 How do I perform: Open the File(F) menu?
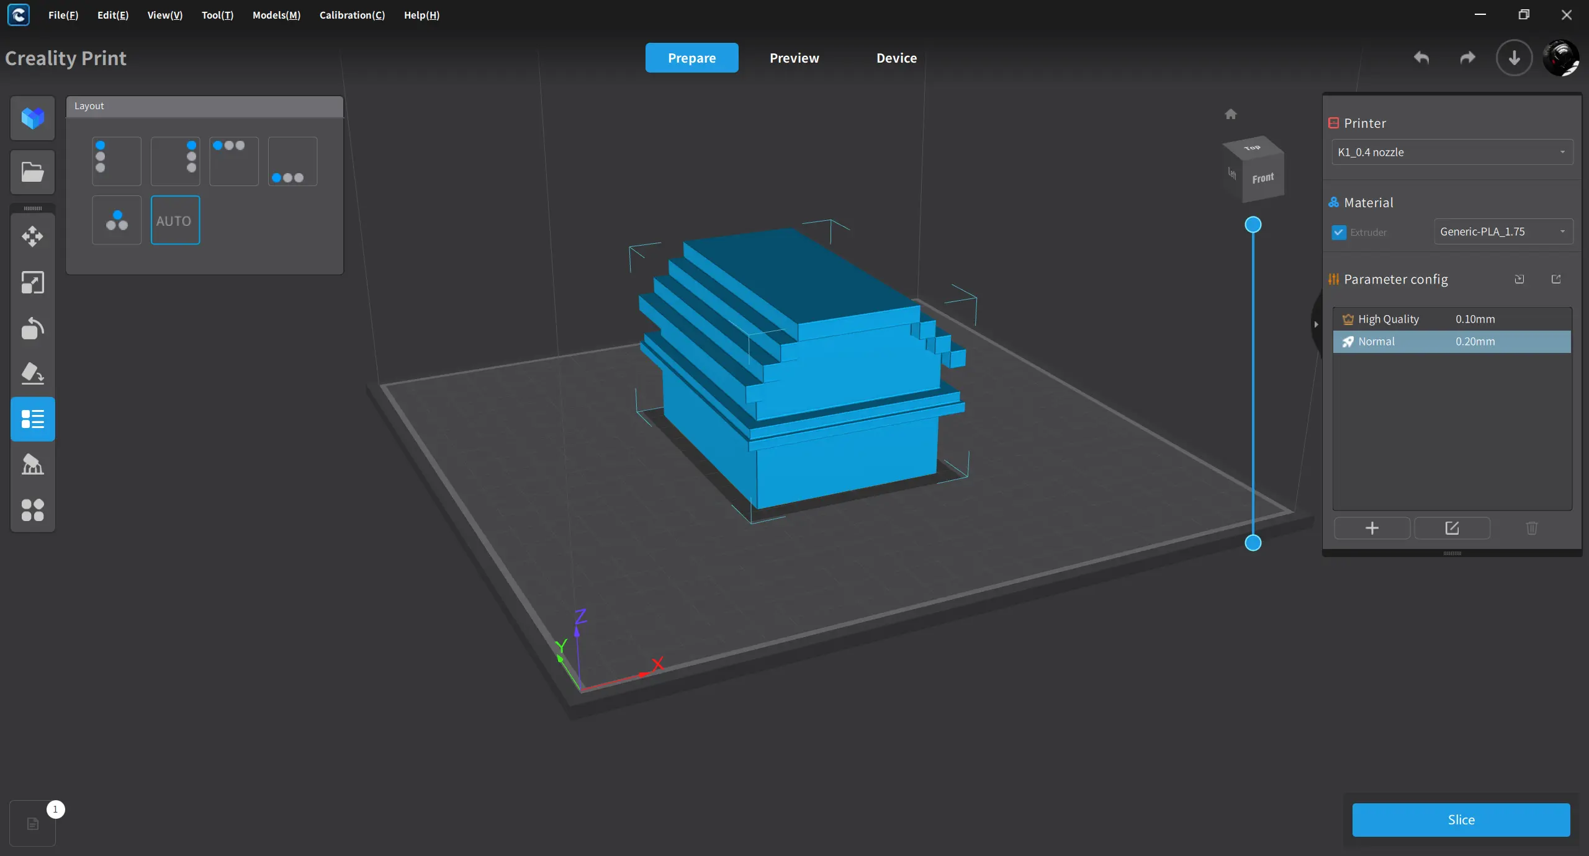coord(63,15)
